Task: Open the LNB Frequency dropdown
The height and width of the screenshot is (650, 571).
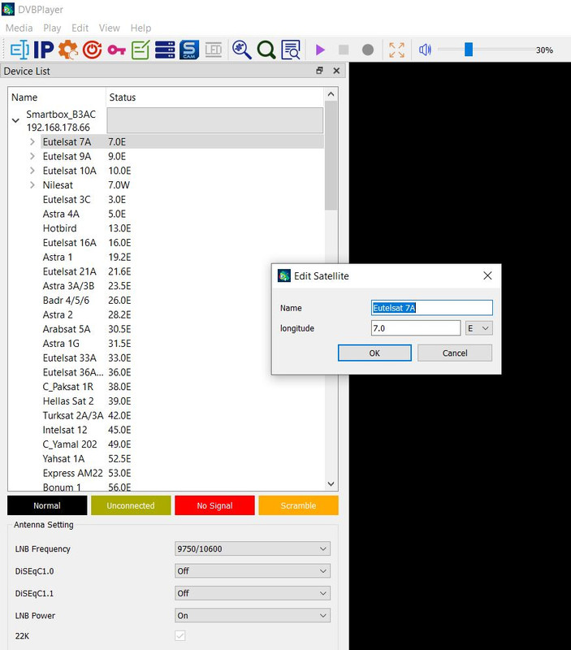Action: [x=253, y=548]
